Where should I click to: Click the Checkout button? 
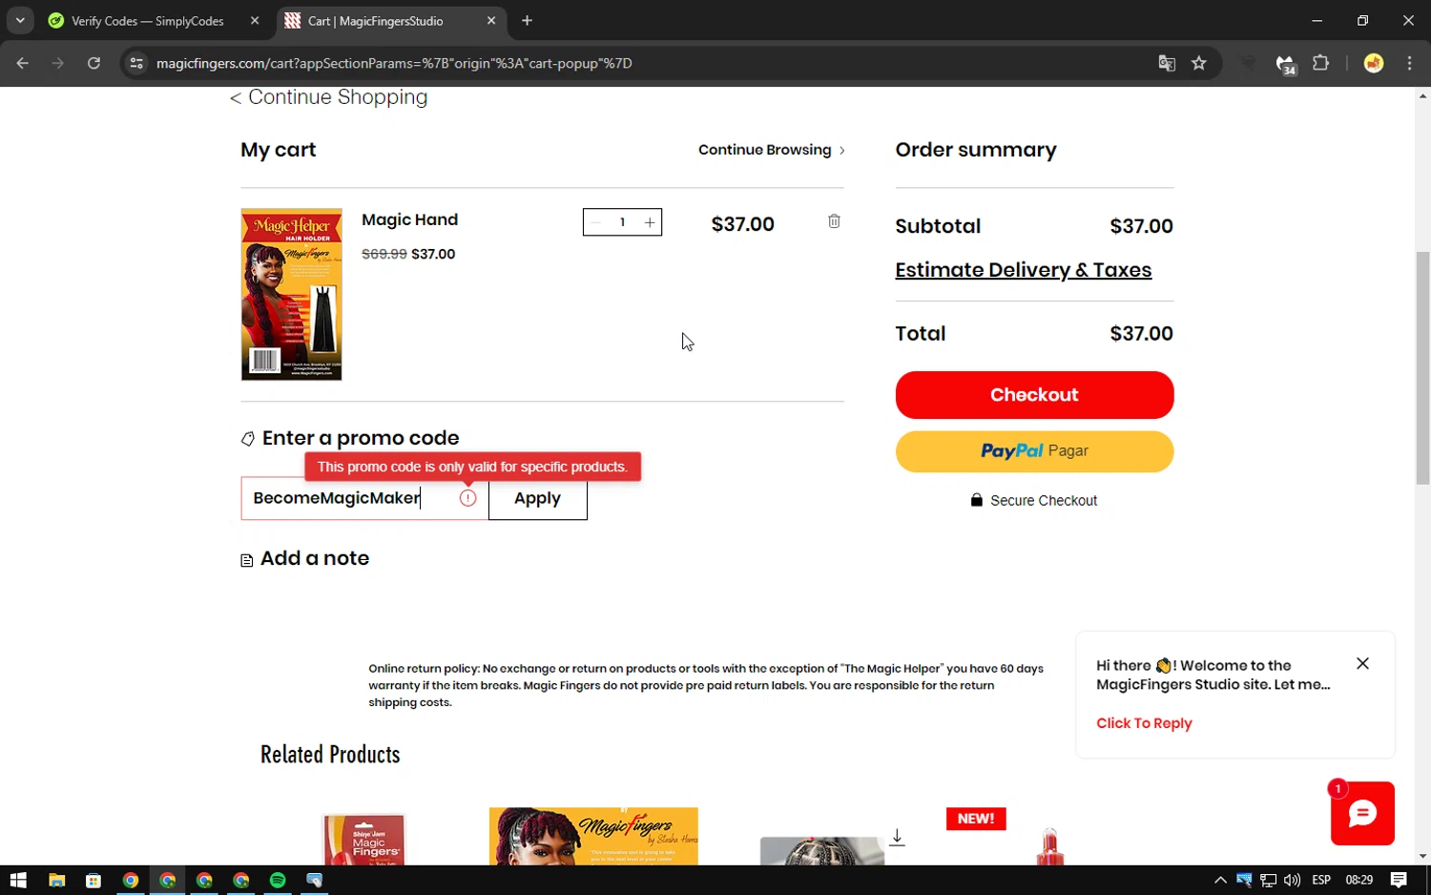point(1034,395)
